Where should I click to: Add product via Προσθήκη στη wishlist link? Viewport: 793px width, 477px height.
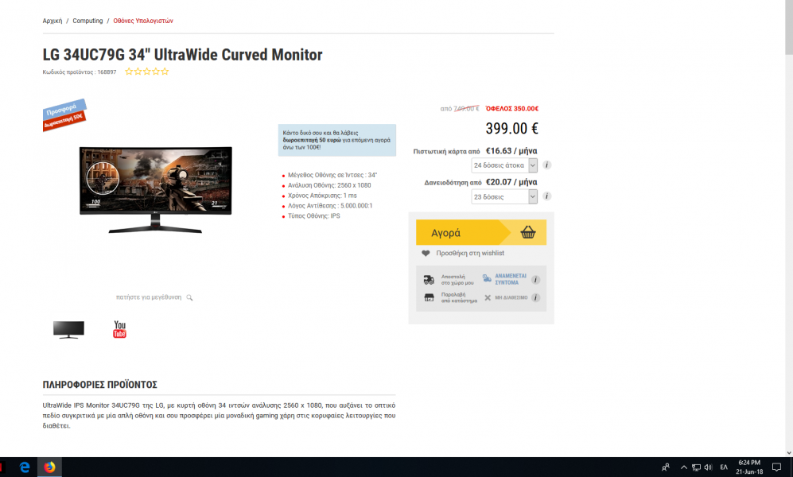[x=470, y=253]
